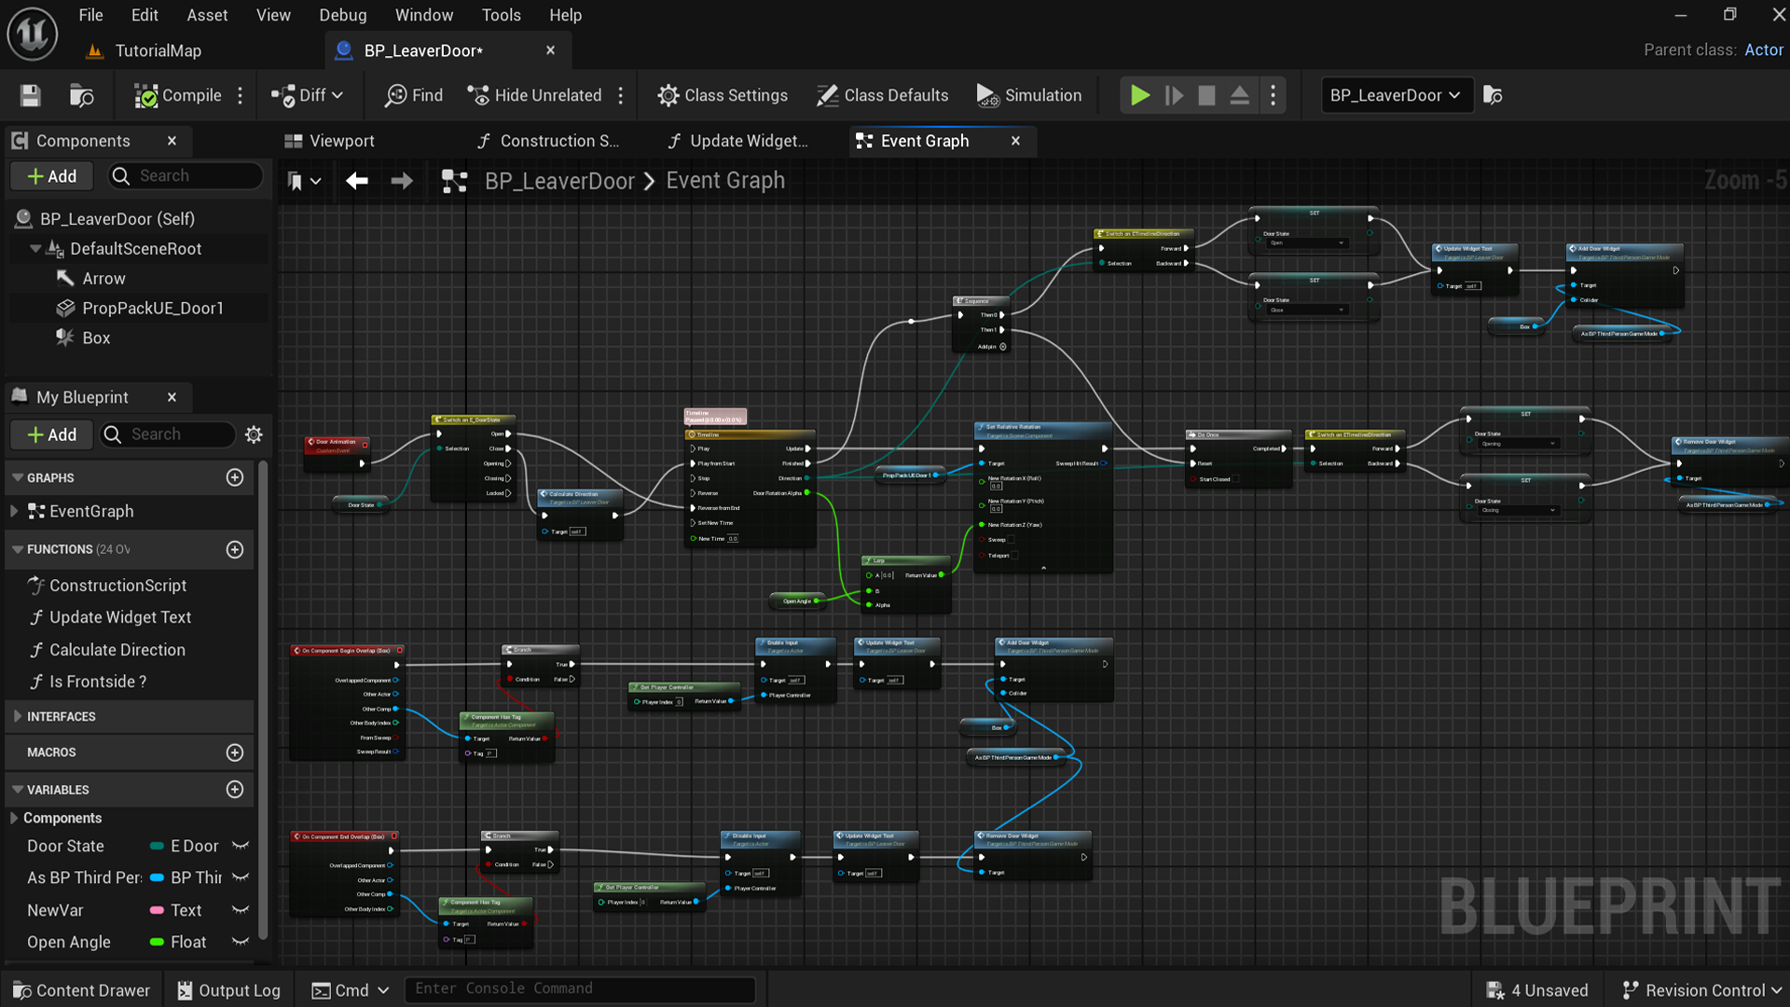Click the Add button in Components panel
This screenshot has width=1790, height=1007.
[x=51, y=175]
